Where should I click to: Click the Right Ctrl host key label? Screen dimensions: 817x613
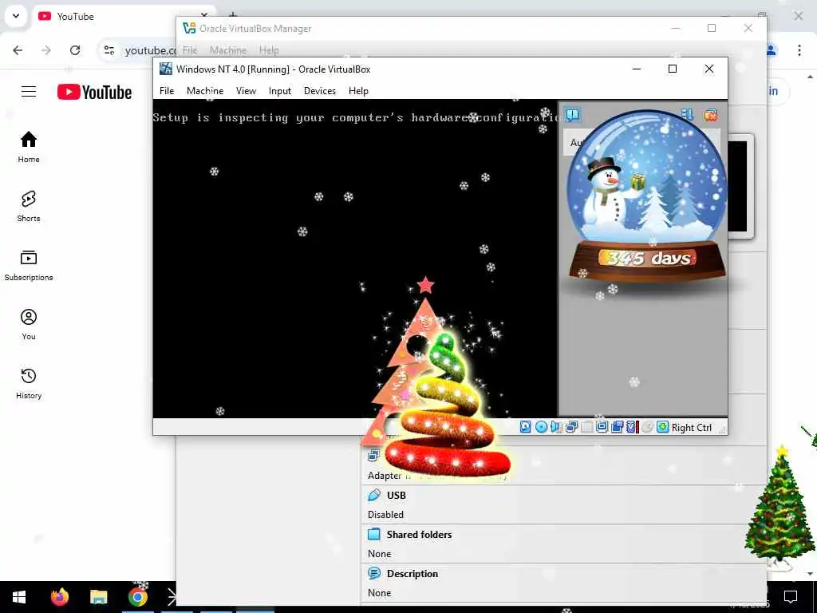coord(692,428)
